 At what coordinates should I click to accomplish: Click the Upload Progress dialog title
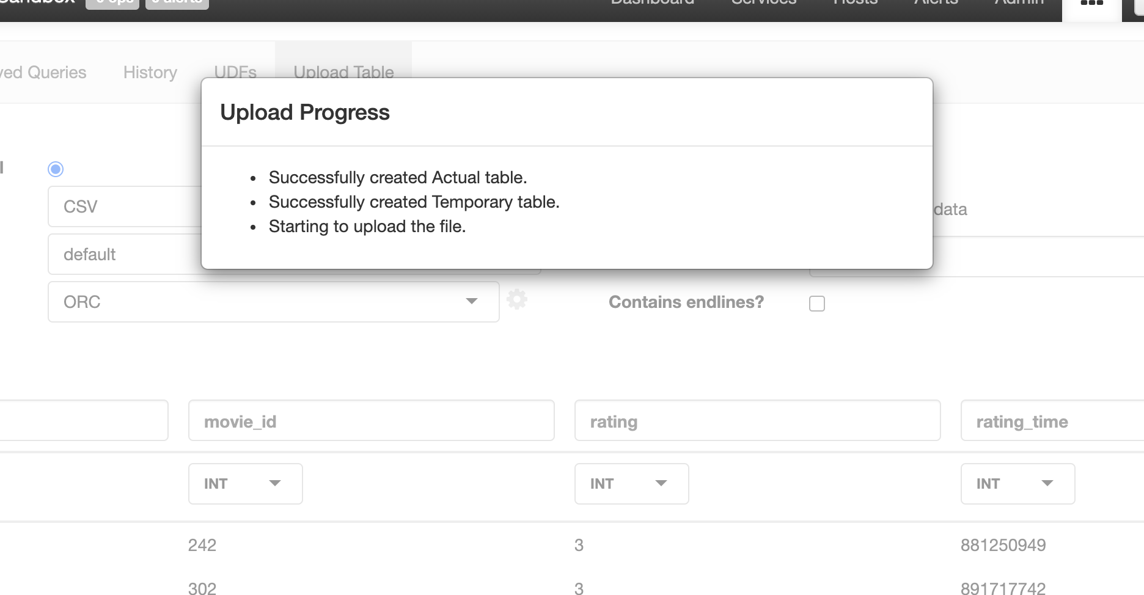[305, 112]
